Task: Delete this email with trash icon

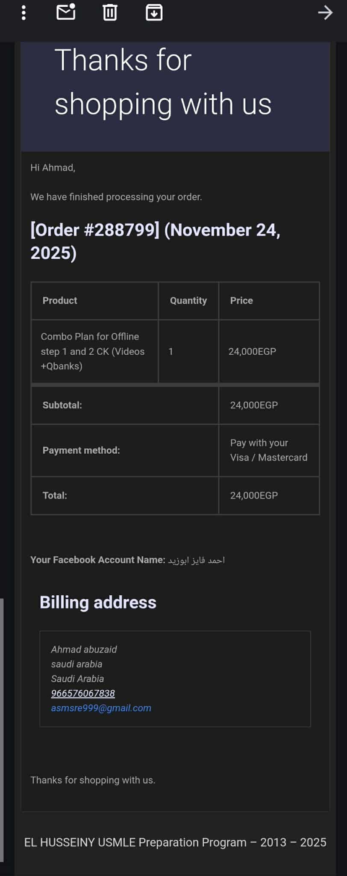Action: 110,12
